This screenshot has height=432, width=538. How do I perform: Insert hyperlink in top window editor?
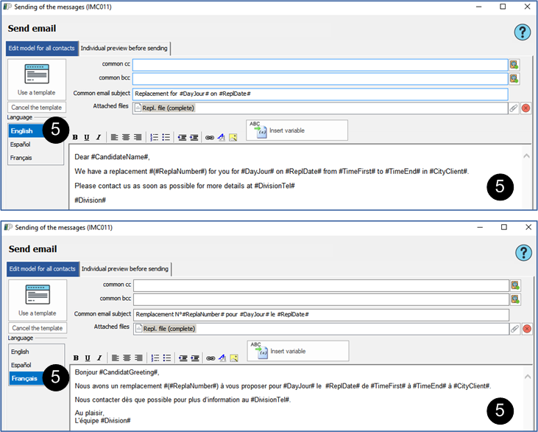tap(210, 138)
